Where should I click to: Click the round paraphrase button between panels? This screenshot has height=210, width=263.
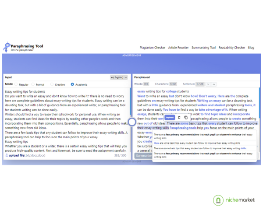[x=132, y=122]
